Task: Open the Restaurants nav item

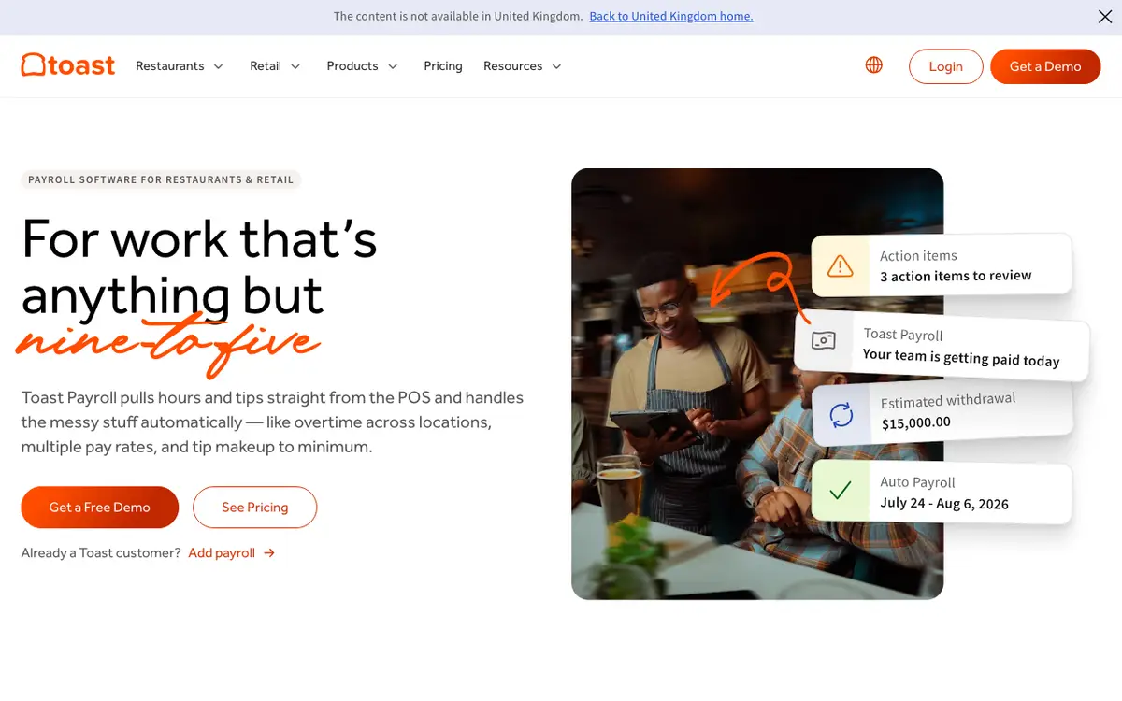Action: pyautogui.click(x=170, y=66)
